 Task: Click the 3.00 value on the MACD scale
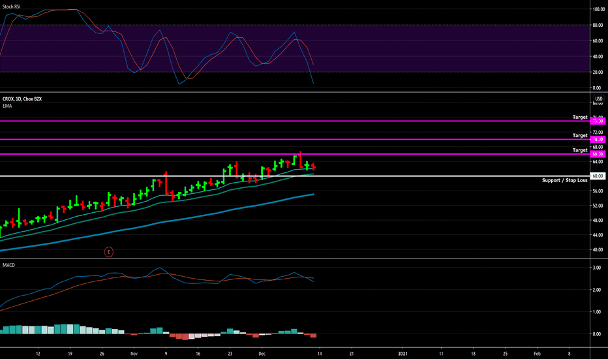click(597, 268)
